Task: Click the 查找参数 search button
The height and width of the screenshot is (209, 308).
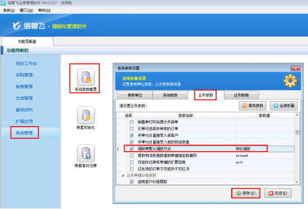Action: (x=253, y=106)
